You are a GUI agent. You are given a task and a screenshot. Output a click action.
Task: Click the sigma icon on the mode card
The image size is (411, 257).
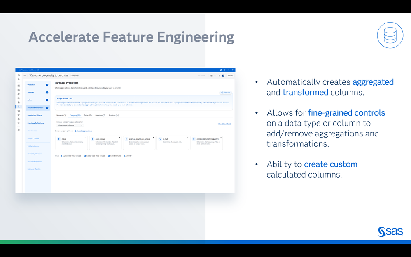(59, 139)
